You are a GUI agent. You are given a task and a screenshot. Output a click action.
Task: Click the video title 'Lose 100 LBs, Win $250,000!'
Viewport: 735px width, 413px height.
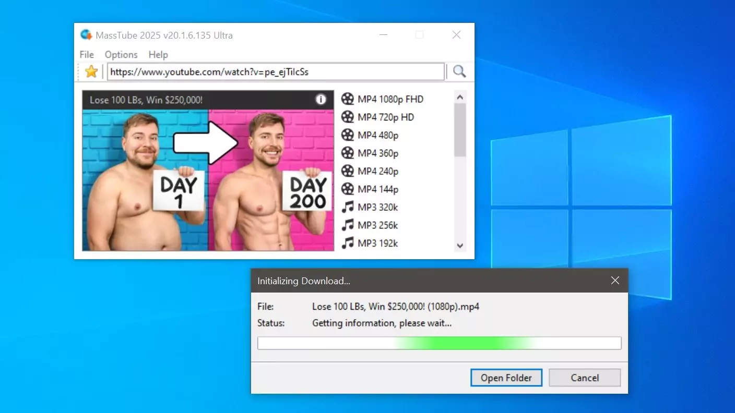tap(146, 100)
